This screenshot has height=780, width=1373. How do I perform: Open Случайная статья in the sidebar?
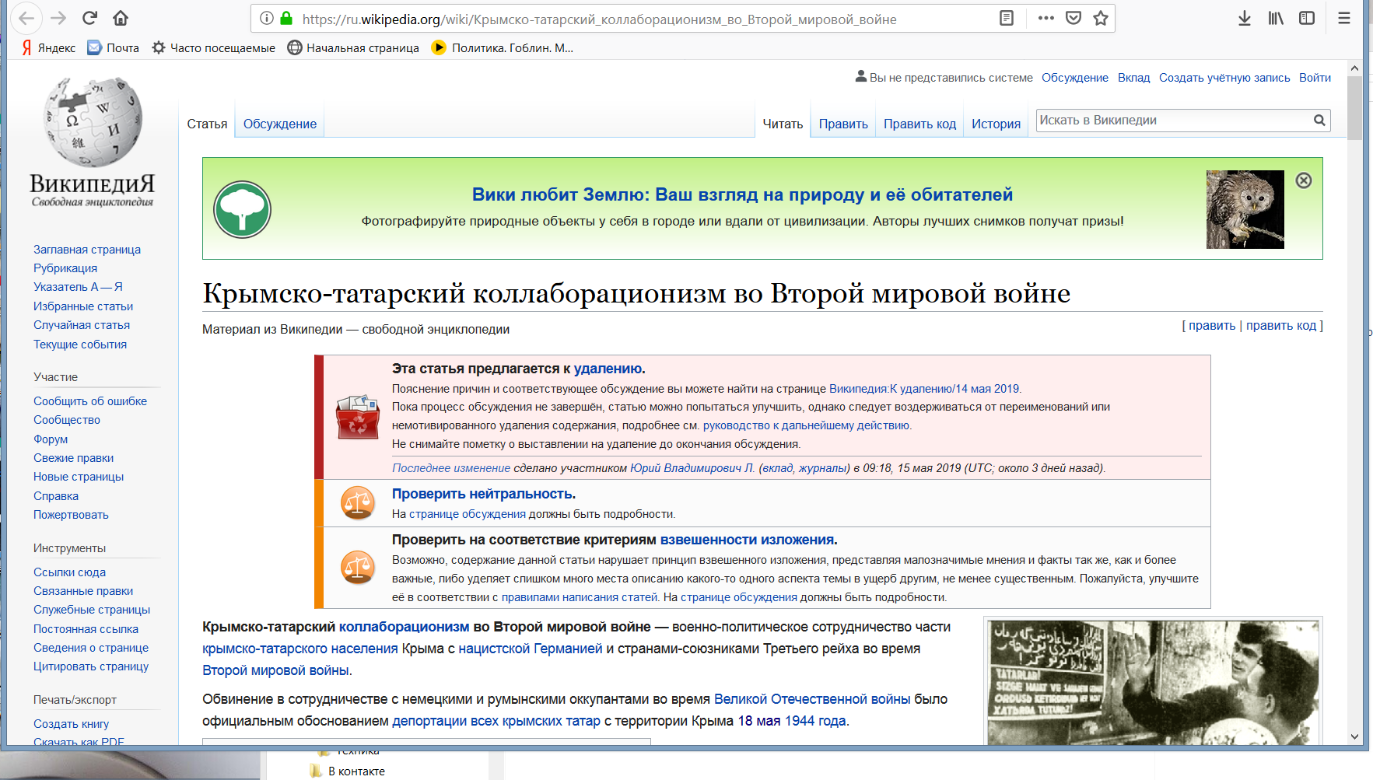pos(82,325)
